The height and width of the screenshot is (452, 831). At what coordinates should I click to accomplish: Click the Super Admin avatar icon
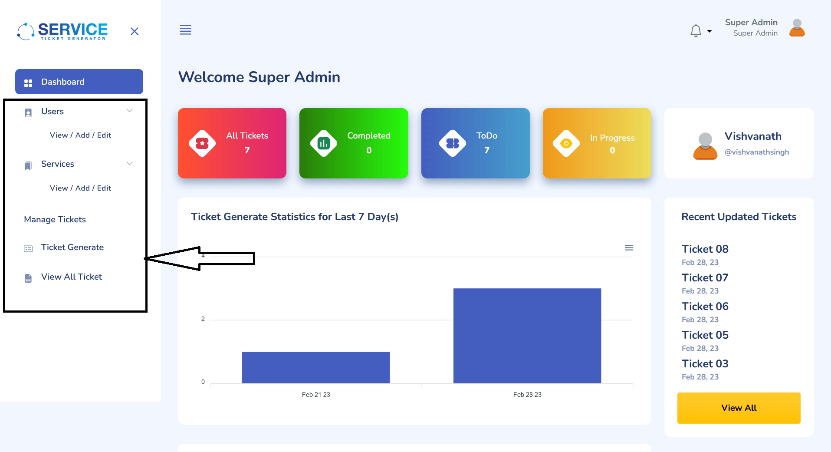[x=797, y=28]
